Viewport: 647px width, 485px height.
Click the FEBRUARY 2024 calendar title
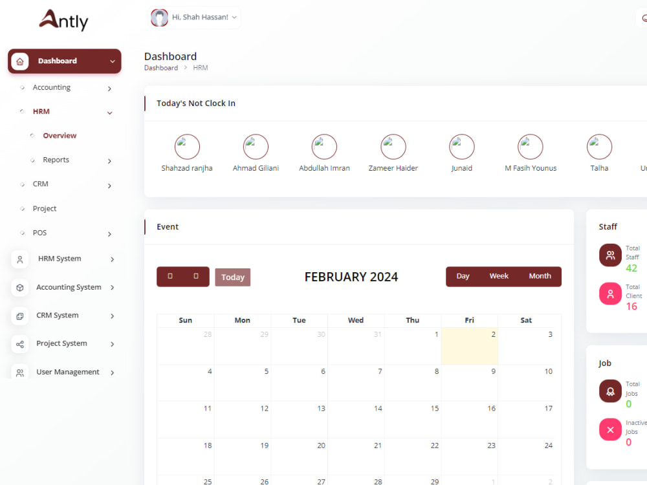(x=351, y=277)
